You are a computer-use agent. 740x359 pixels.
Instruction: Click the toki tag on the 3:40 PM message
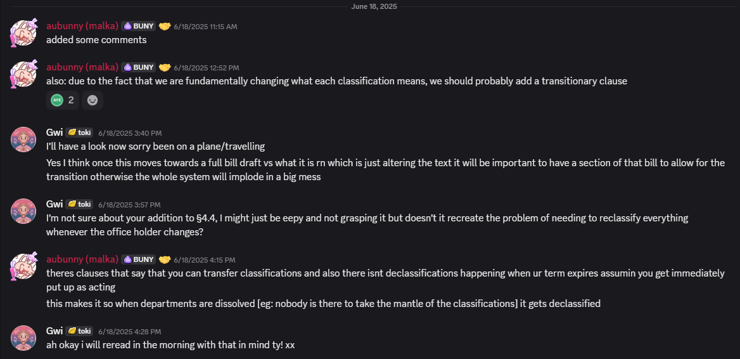(80, 133)
